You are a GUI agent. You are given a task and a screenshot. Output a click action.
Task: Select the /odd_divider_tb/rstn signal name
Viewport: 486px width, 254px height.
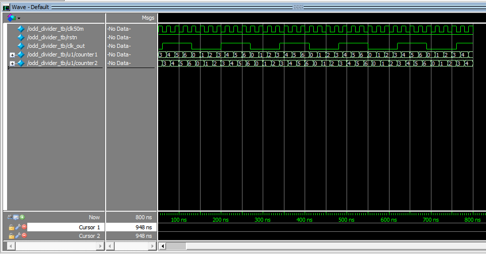click(52, 37)
